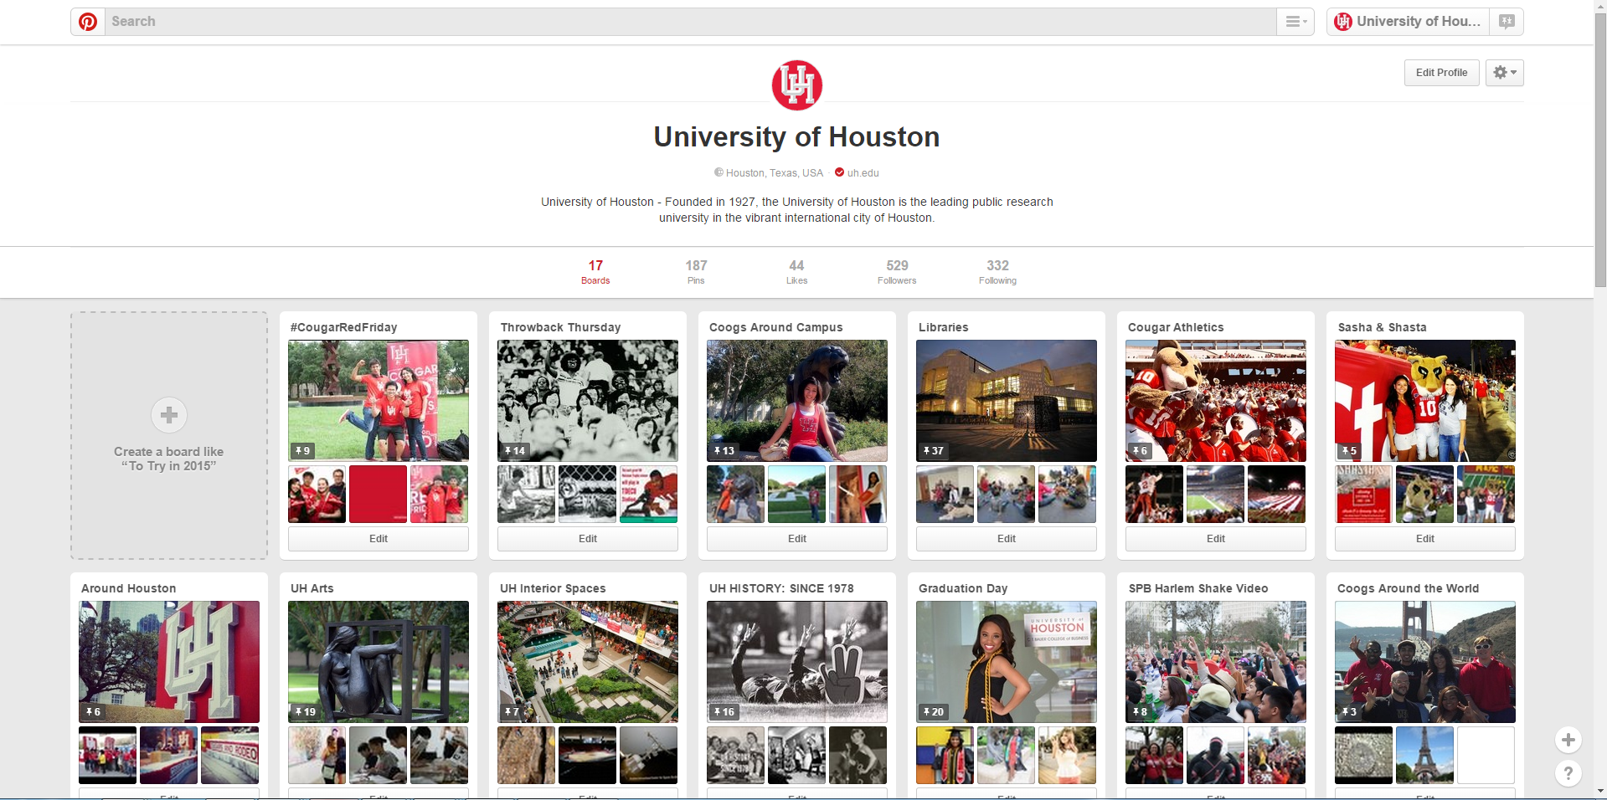This screenshot has width=1607, height=800.
Task: Open Sasha & Shasta cover photo
Action: pyautogui.click(x=1425, y=400)
